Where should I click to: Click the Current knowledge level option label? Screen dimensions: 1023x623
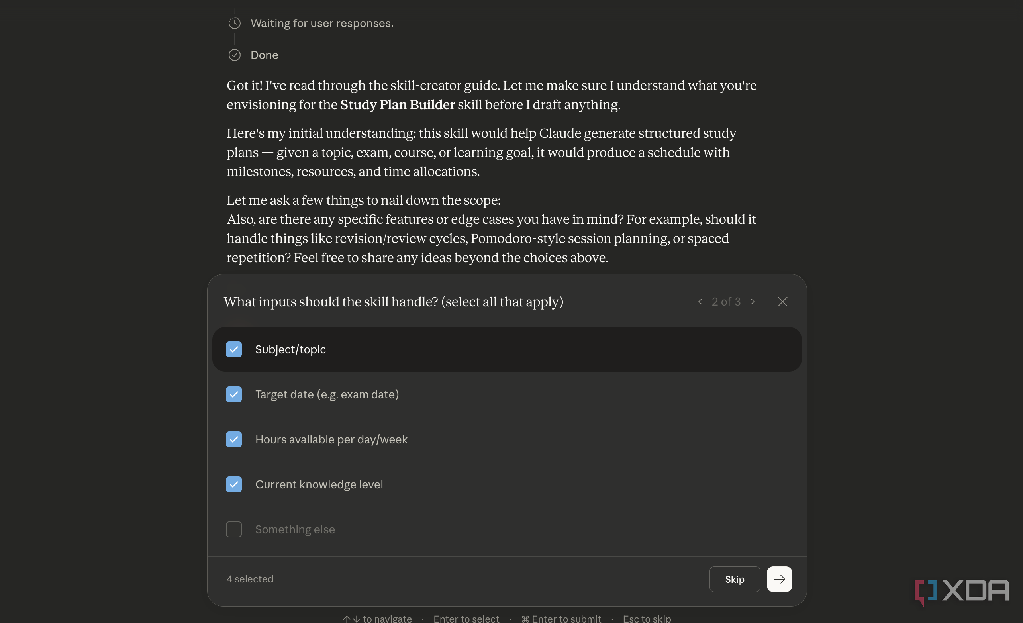(x=319, y=484)
